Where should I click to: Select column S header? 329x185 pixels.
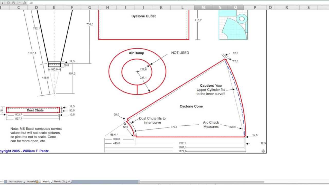pos(308,8)
